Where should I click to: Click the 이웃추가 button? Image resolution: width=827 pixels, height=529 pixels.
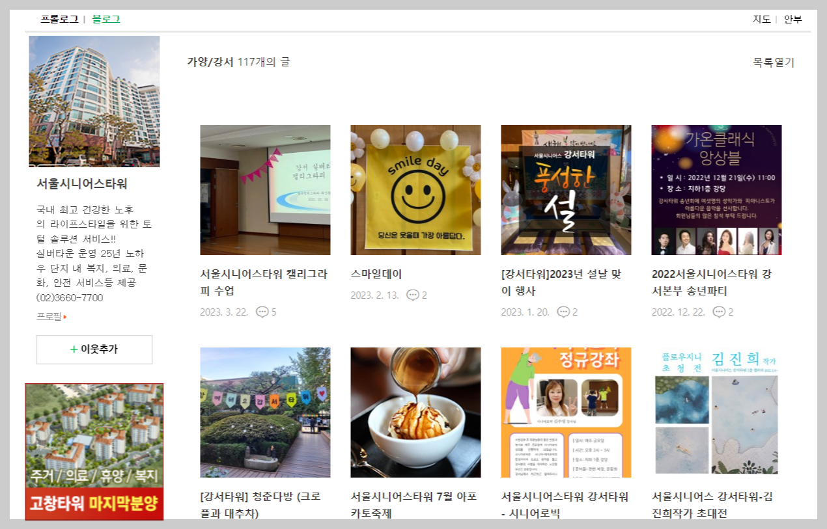(x=94, y=349)
